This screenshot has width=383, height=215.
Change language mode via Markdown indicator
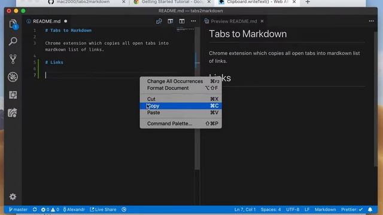tap(326, 210)
